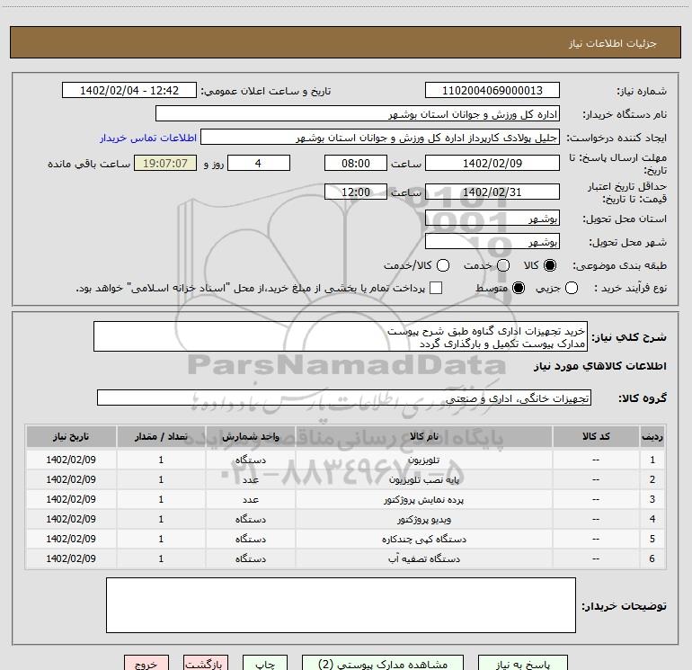Click the ردیف column header
Screen dimensions: 692x670
652,437
